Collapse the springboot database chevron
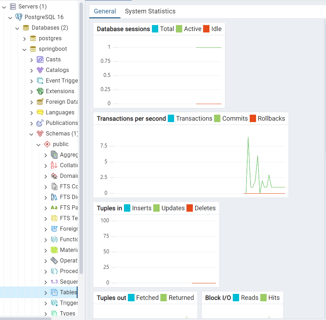The image size is (326, 320). pos(24,49)
